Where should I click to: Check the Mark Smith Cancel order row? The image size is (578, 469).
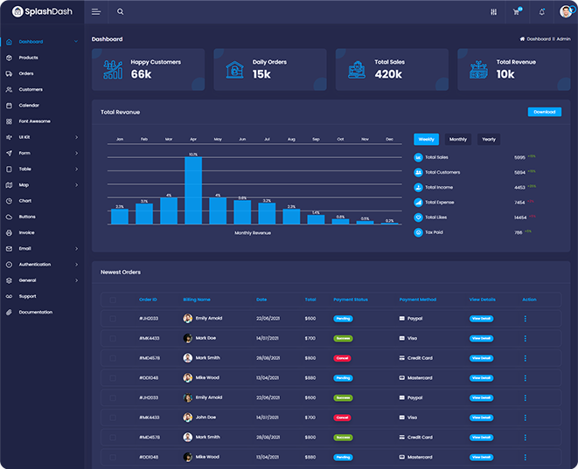pyautogui.click(x=113, y=358)
